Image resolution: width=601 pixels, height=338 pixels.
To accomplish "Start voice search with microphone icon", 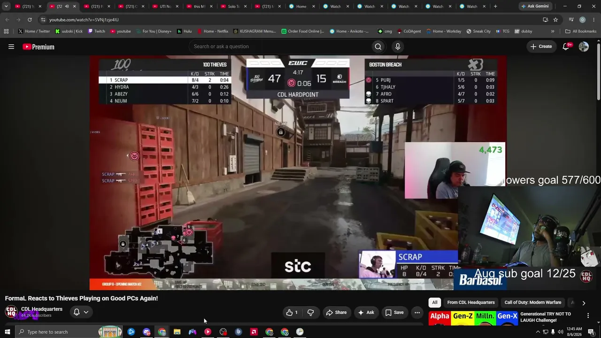I will coord(398,46).
